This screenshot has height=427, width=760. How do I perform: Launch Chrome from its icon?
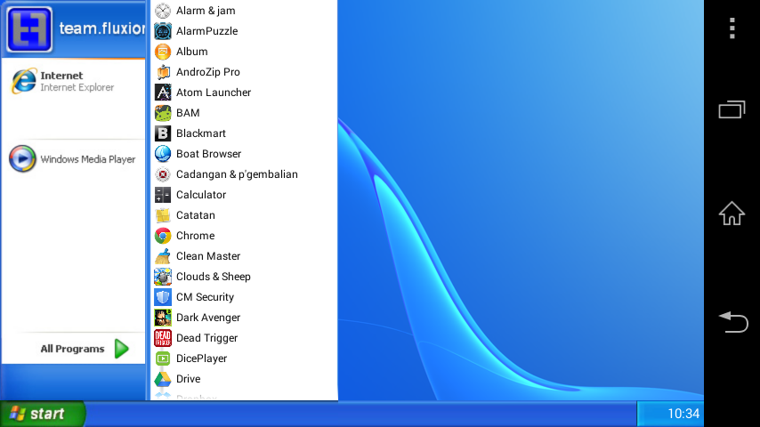[x=163, y=236]
